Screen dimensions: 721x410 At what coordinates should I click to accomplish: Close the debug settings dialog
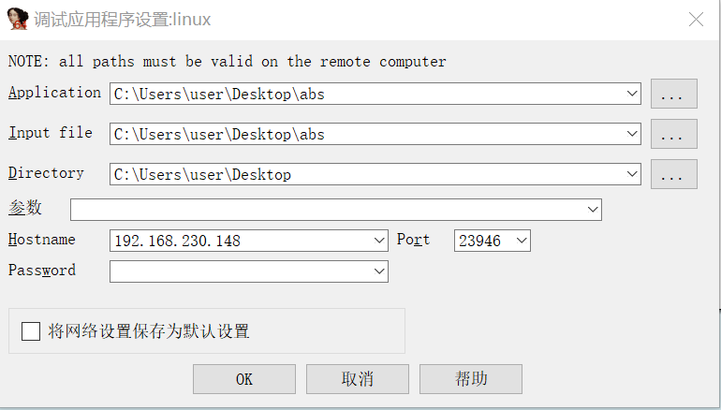696,19
